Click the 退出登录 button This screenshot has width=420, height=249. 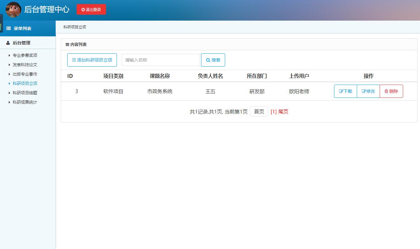click(x=91, y=9)
